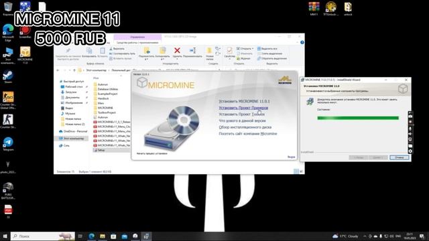Select the Database Utilities folder

tap(106, 89)
